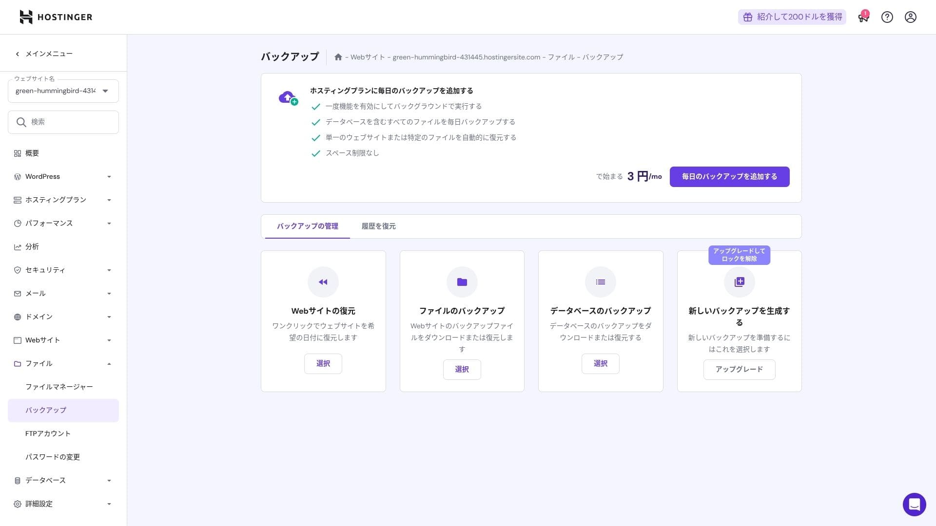This screenshot has height=526, width=936.
Task: Expand the Webサイト menu arrow
Action: [109, 340]
